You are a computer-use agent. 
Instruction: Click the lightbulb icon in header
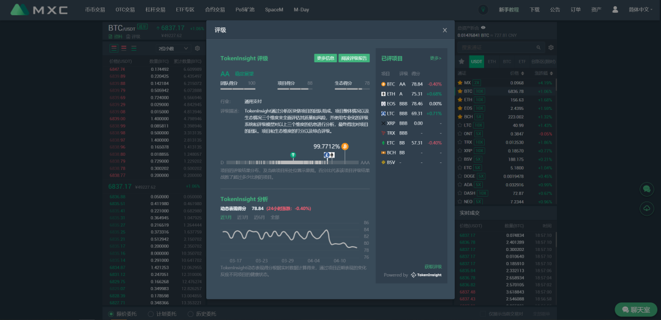coord(483,10)
